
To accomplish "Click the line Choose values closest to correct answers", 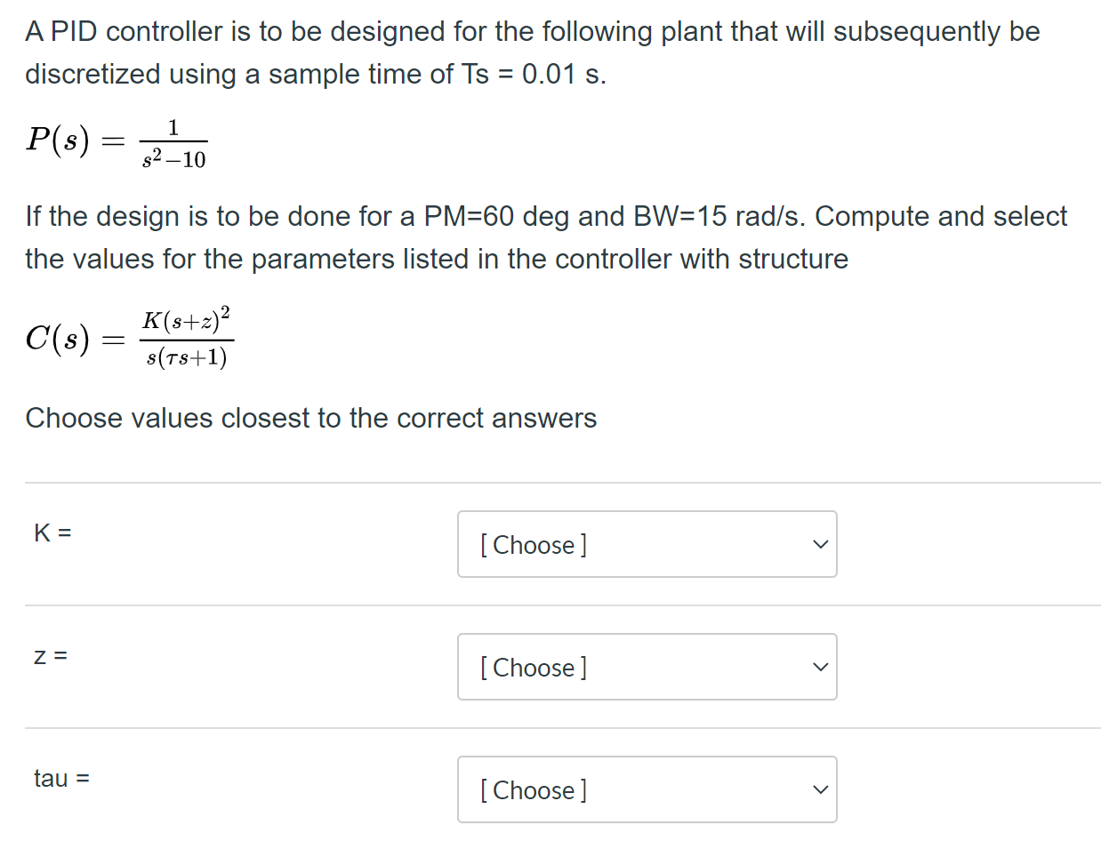I will [310, 418].
